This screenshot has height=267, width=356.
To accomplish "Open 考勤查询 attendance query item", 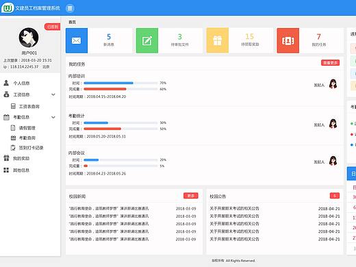I will [27, 138].
